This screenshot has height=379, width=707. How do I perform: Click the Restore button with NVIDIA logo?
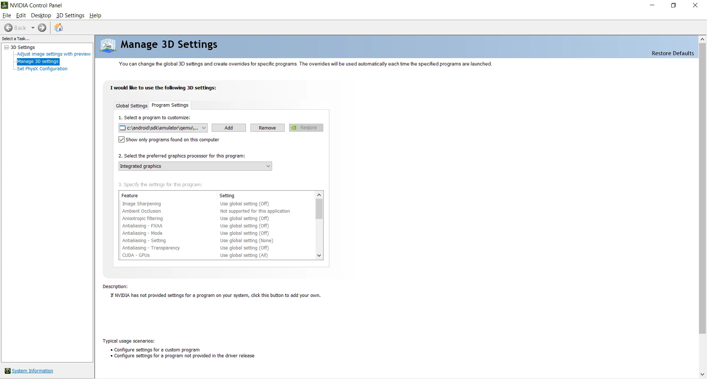pyautogui.click(x=306, y=128)
